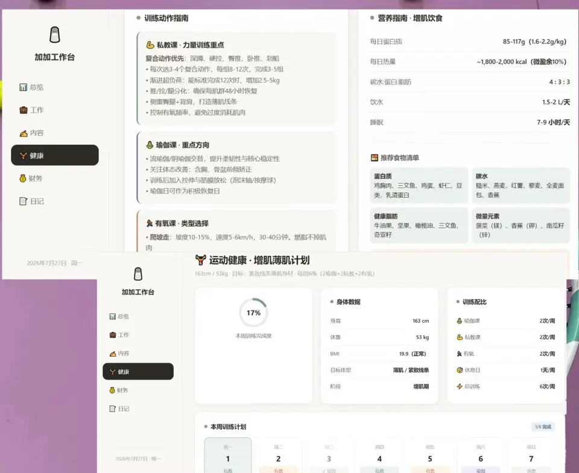Click flexed arm icon beside 私教课·力量训练重点
The width and height of the screenshot is (579, 473).
tap(150, 45)
